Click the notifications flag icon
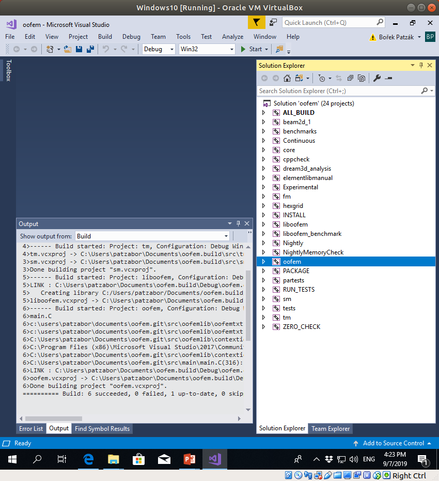 coord(256,22)
